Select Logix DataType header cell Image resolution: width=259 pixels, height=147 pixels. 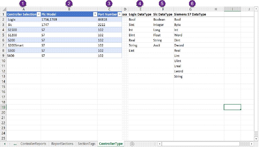141,14
